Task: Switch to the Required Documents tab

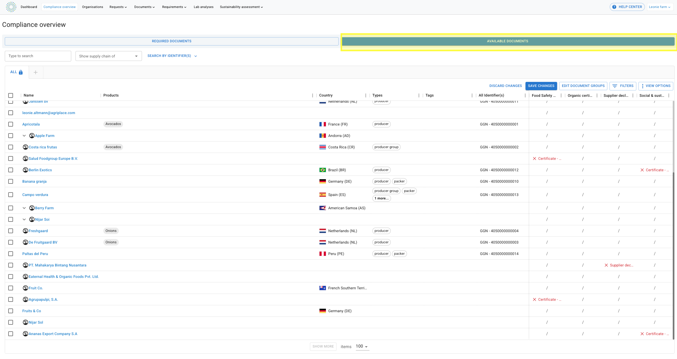Action: (172, 41)
